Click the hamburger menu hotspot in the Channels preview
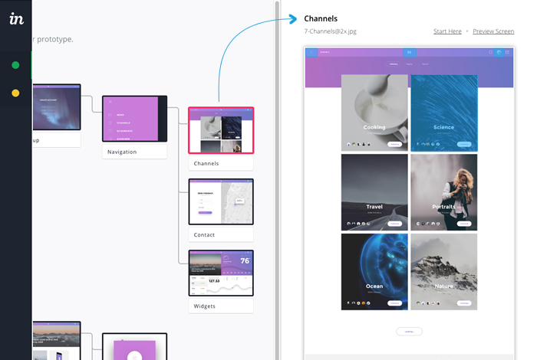The height and width of the screenshot is (360, 537). tap(311, 52)
